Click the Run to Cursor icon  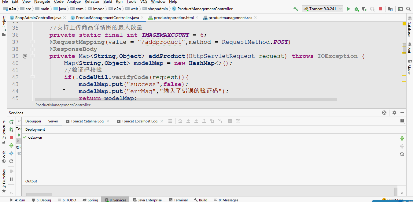pos(220,121)
